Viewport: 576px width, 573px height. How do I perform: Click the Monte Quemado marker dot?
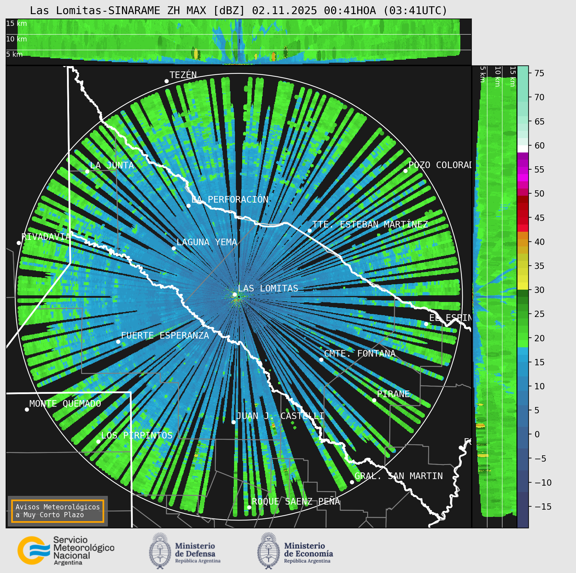click(x=27, y=409)
